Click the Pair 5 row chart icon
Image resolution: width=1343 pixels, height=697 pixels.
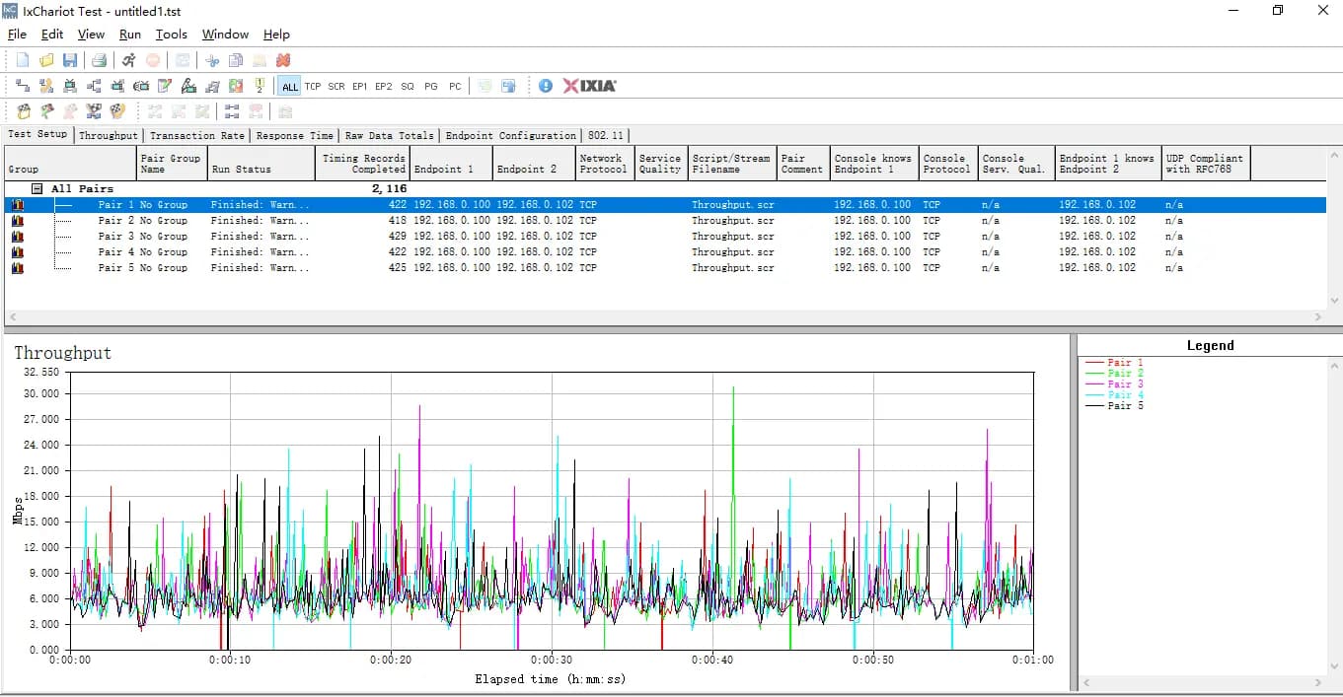[17, 268]
